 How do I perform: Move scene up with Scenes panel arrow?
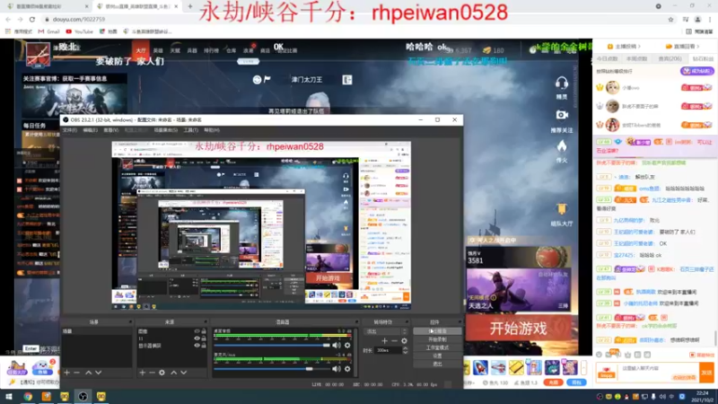point(88,373)
